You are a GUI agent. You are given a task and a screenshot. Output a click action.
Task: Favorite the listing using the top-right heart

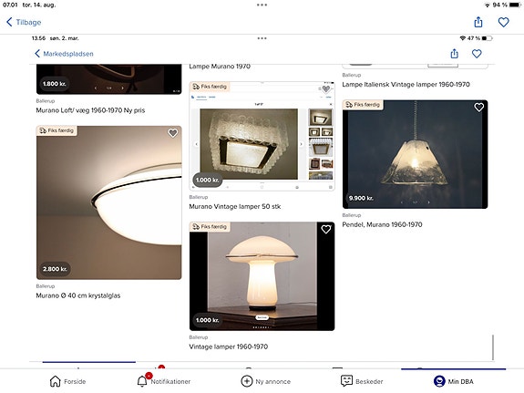point(503,23)
